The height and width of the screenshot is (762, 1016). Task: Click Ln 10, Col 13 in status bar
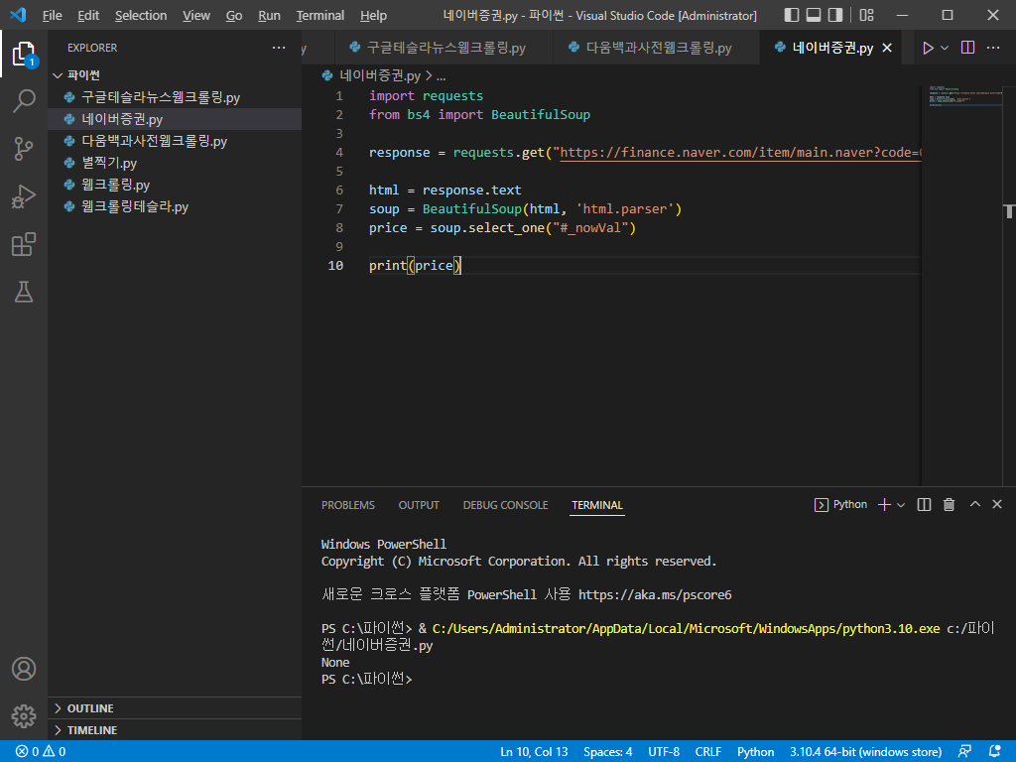pyautogui.click(x=534, y=752)
